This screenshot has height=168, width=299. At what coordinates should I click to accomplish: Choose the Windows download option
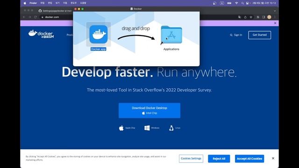click(x=152, y=128)
